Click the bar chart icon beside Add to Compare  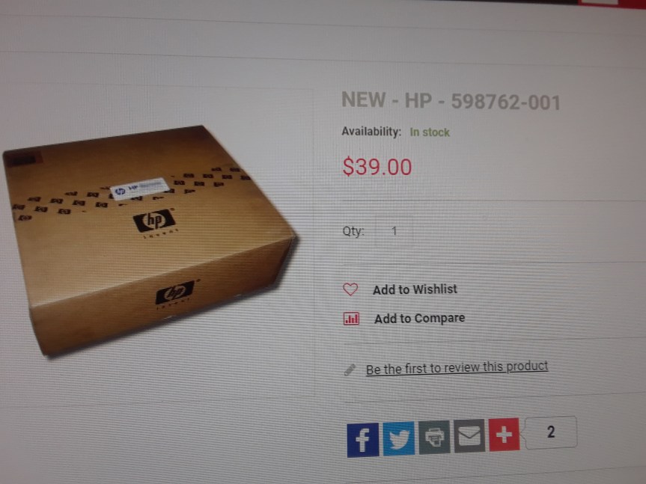(351, 319)
